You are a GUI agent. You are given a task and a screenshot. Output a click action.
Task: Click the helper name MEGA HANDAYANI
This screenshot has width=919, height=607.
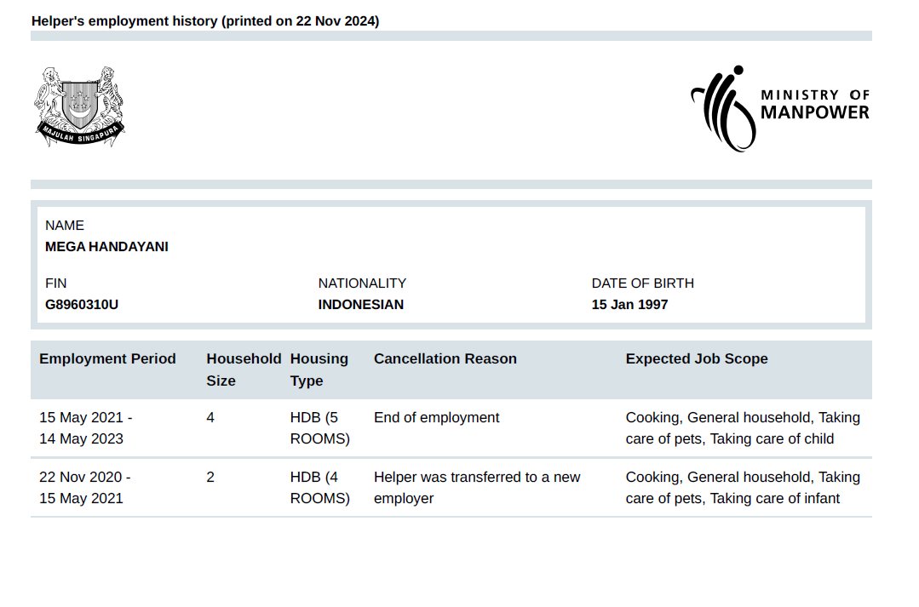pyautogui.click(x=106, y=247)
